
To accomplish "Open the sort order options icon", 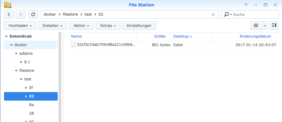I will 274,25.
